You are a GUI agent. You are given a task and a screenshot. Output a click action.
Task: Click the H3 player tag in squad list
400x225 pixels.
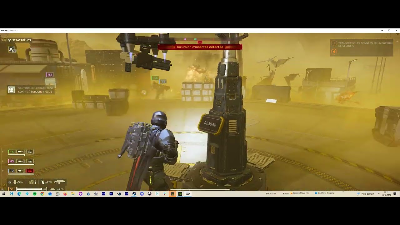(12, 161)
